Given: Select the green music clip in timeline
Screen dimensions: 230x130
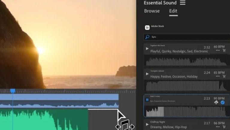Looking at the screenshot, I should tap(44, 119).
